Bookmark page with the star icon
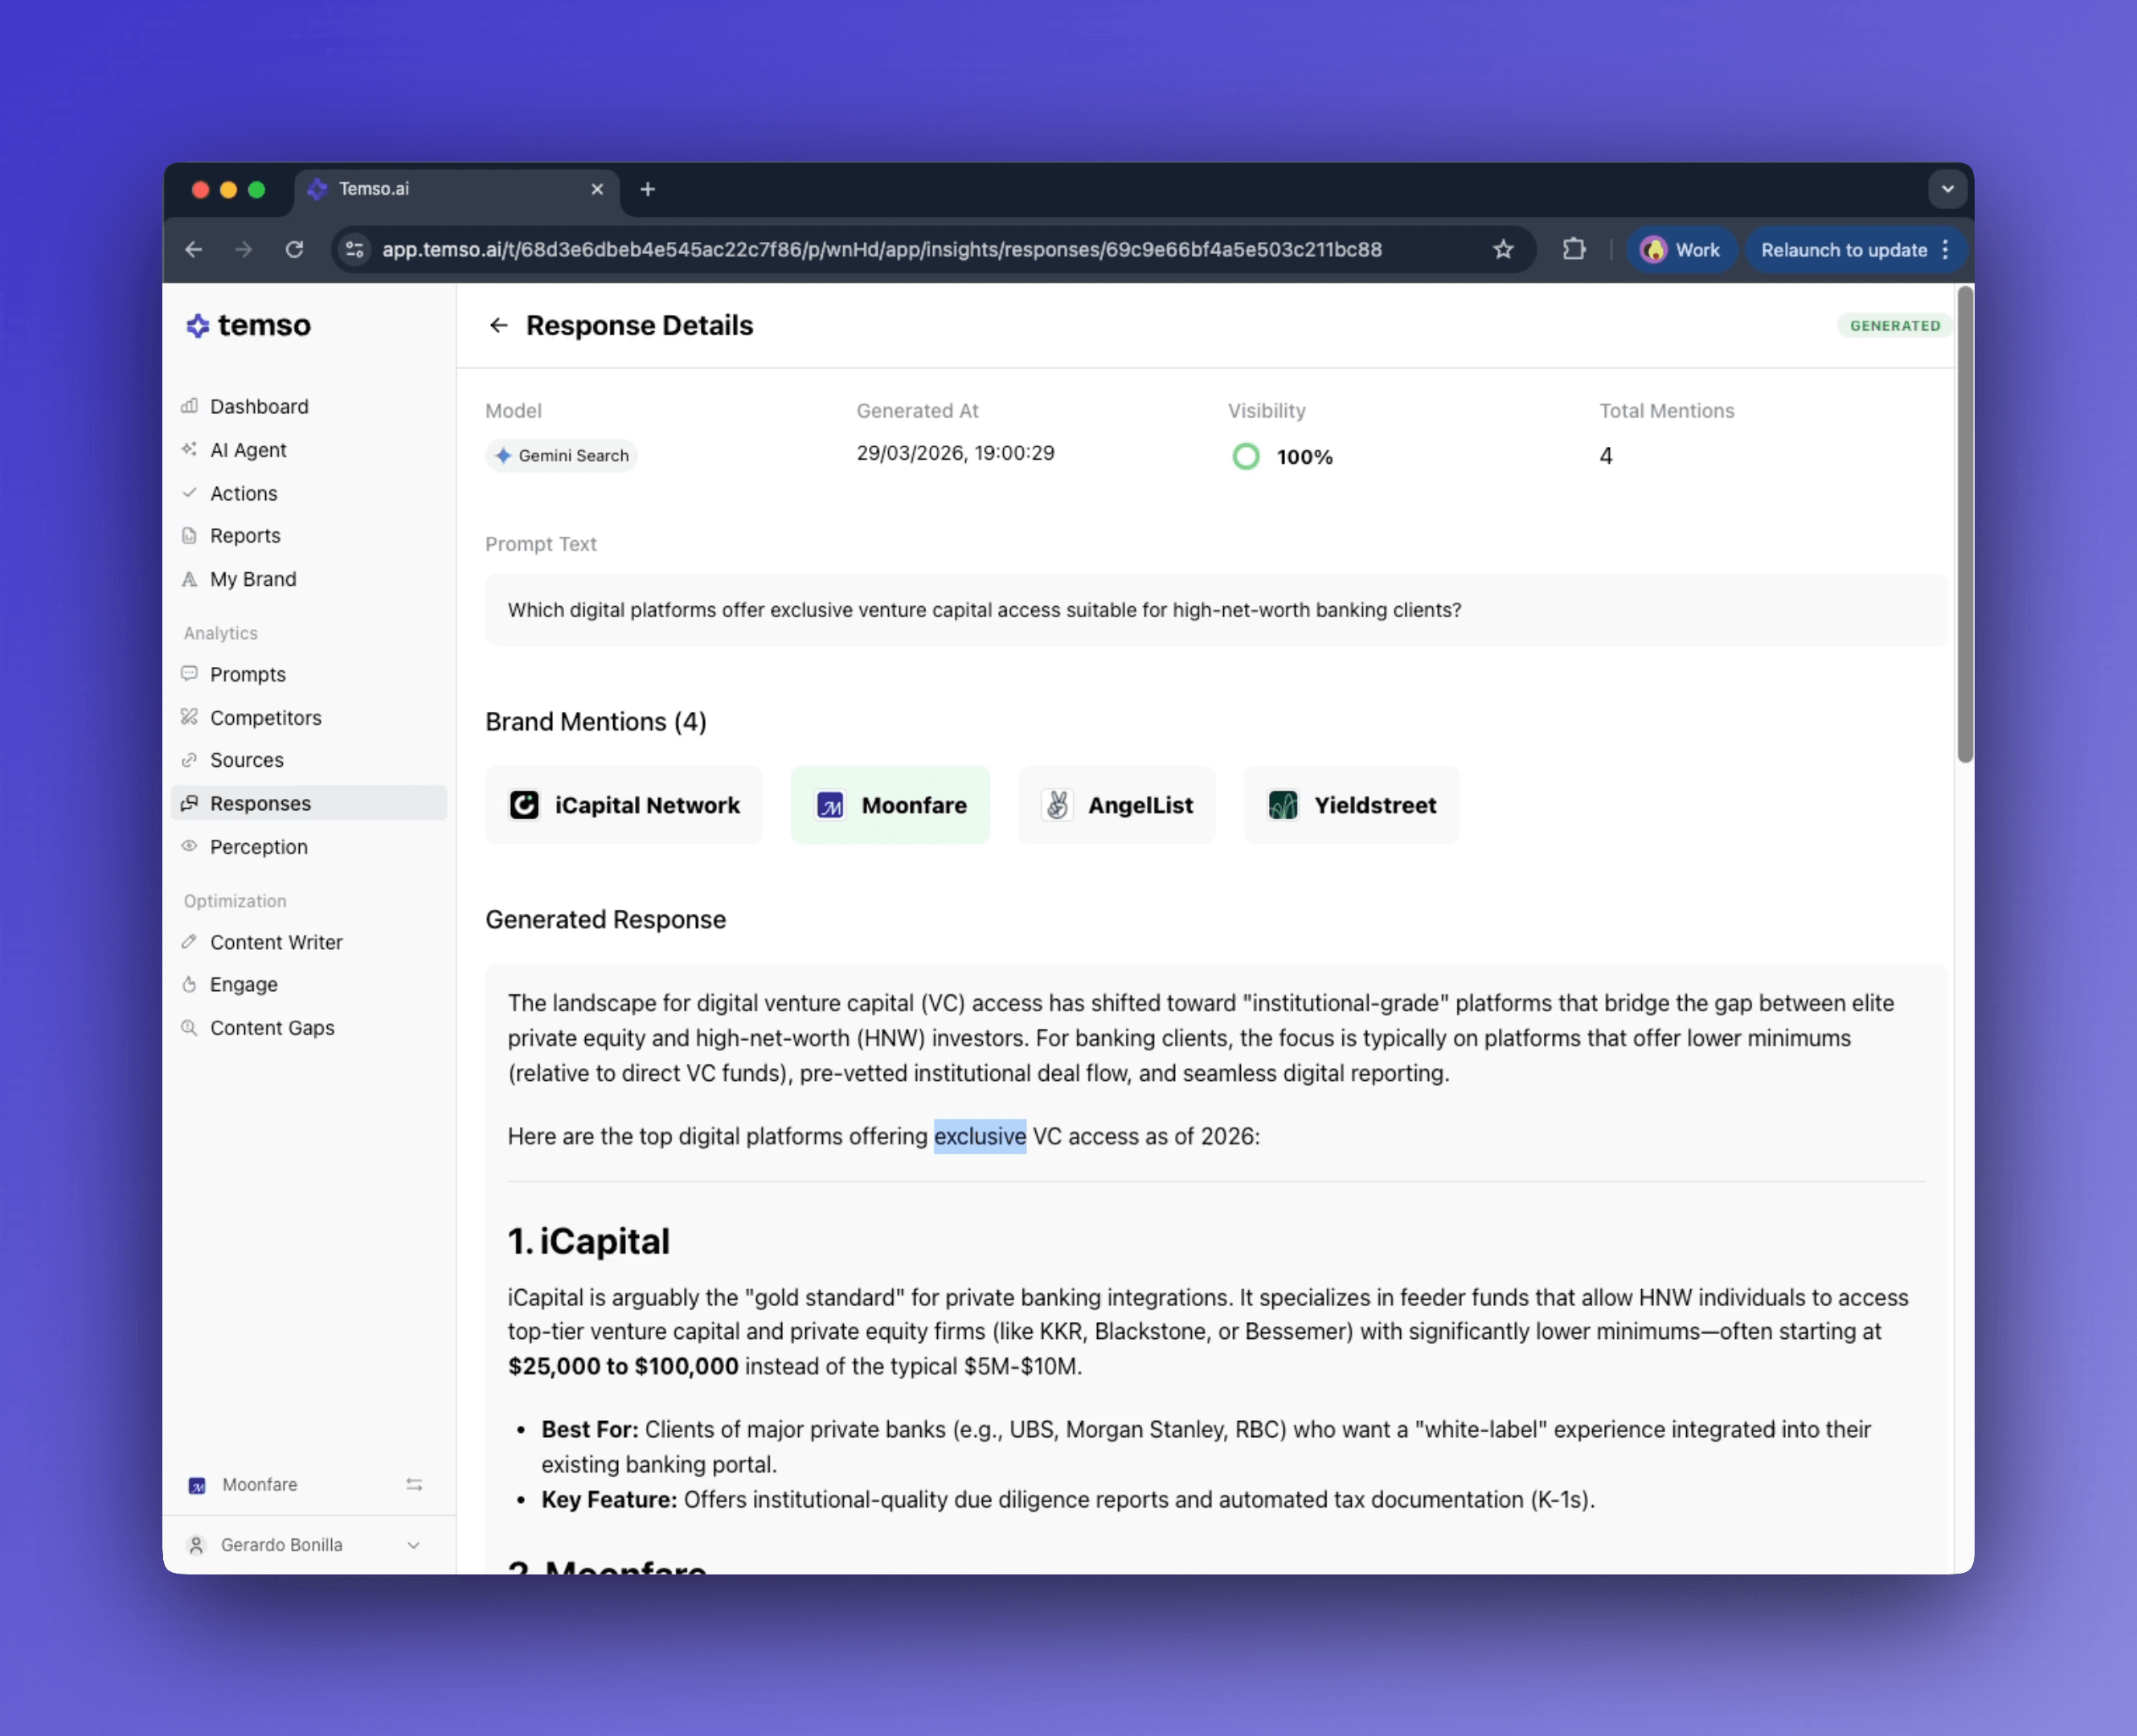Viewport: 2137px width, 1736px height. (x=1503, y=249)
